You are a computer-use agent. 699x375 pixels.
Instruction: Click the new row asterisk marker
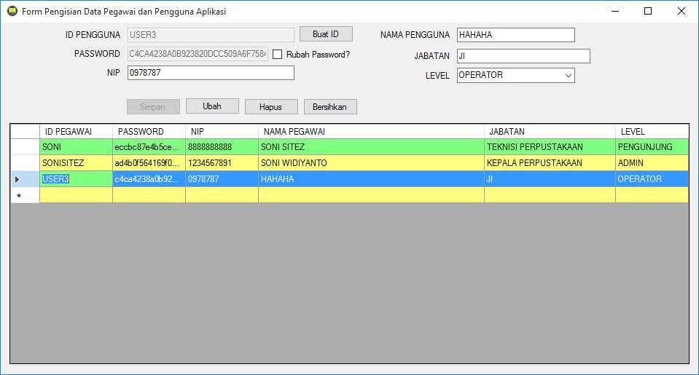25,195
